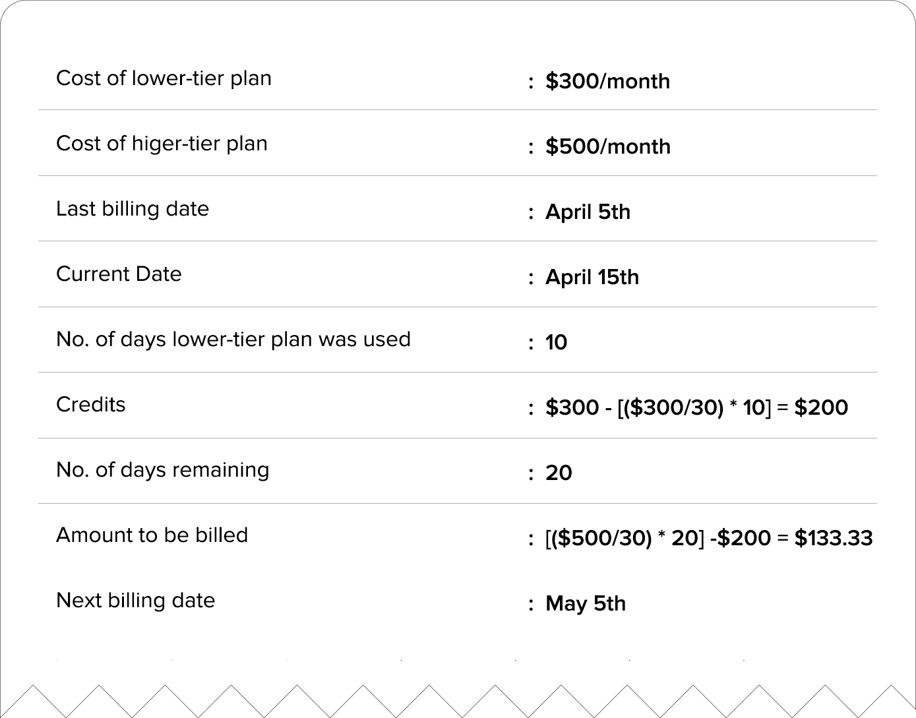Select the April 15th date value
The width and height of the screenshot is (916, 718).
pos(592,277)
